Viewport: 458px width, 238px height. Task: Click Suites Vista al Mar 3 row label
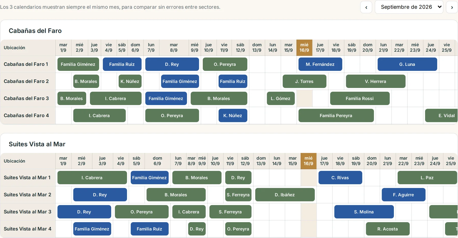click(27, 212)
